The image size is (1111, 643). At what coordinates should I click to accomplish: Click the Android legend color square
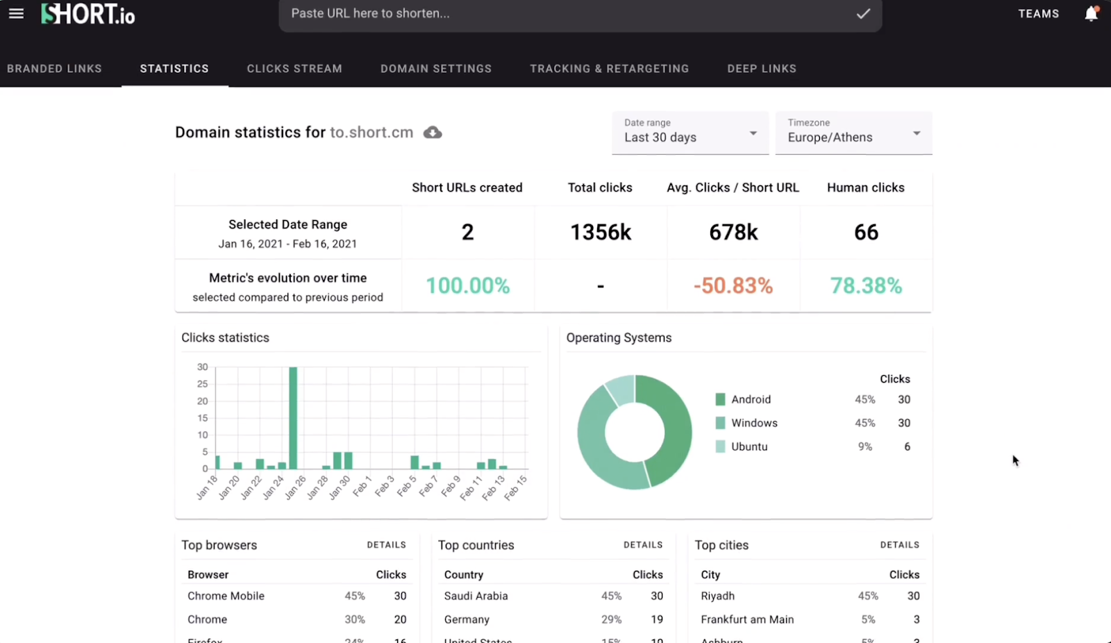pos(721,399)
